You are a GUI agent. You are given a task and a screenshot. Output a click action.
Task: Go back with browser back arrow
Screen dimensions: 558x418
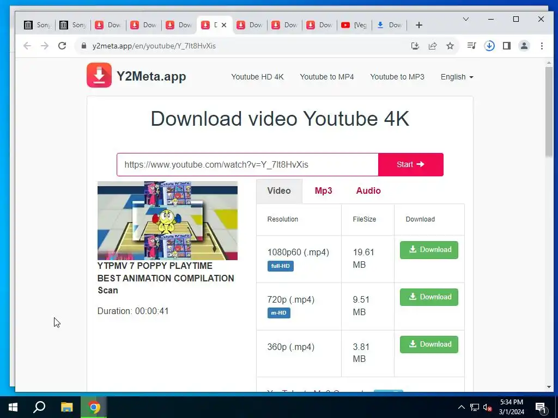click(x=27, y=46)
